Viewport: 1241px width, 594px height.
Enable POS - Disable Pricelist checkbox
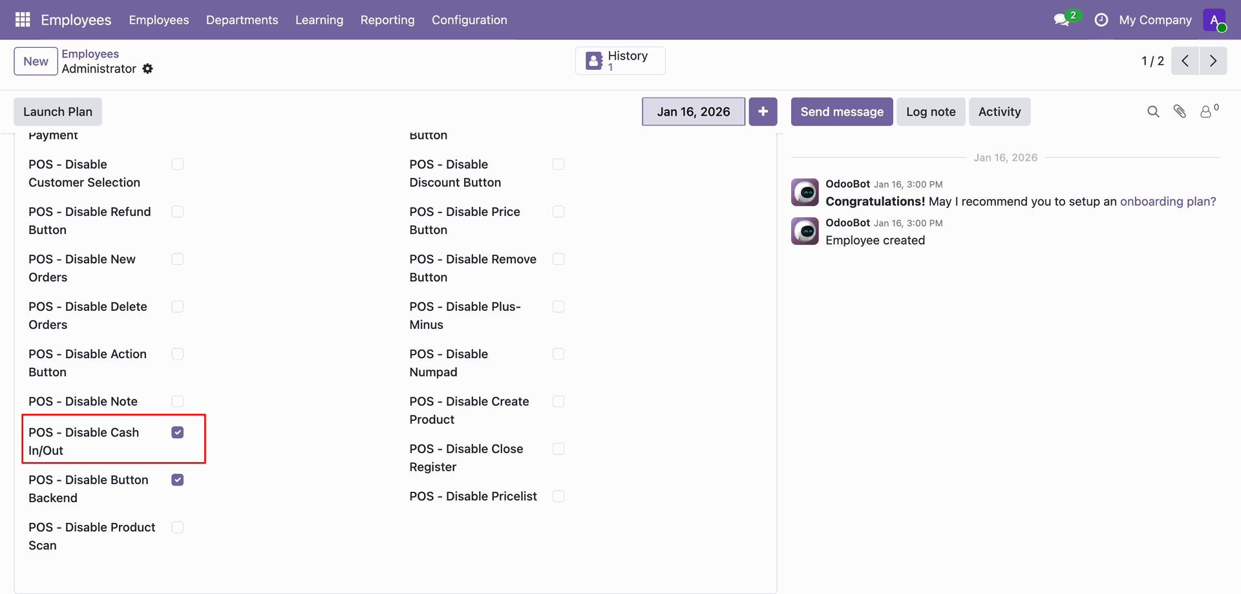tap(558, 496)
